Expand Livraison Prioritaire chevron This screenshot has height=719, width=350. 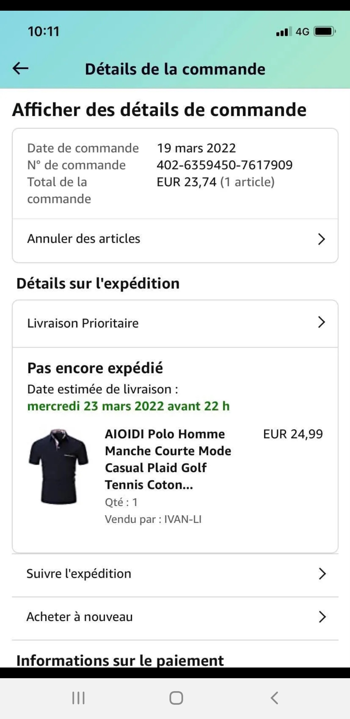point(321,322)
